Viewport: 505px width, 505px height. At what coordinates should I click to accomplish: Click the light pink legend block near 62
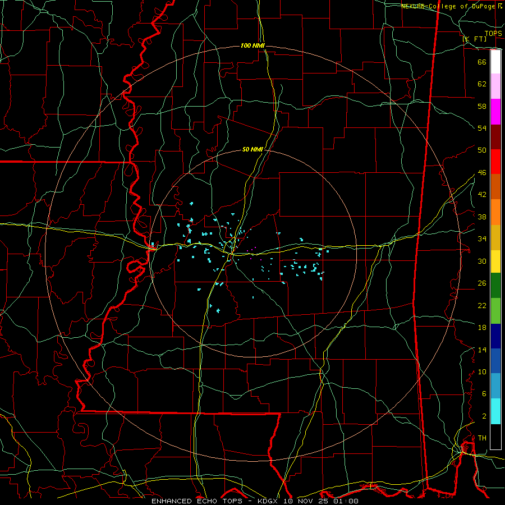495,86
